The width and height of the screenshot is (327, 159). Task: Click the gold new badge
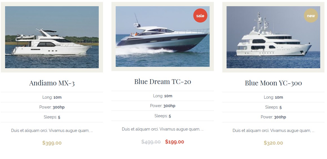coord(311,16)
